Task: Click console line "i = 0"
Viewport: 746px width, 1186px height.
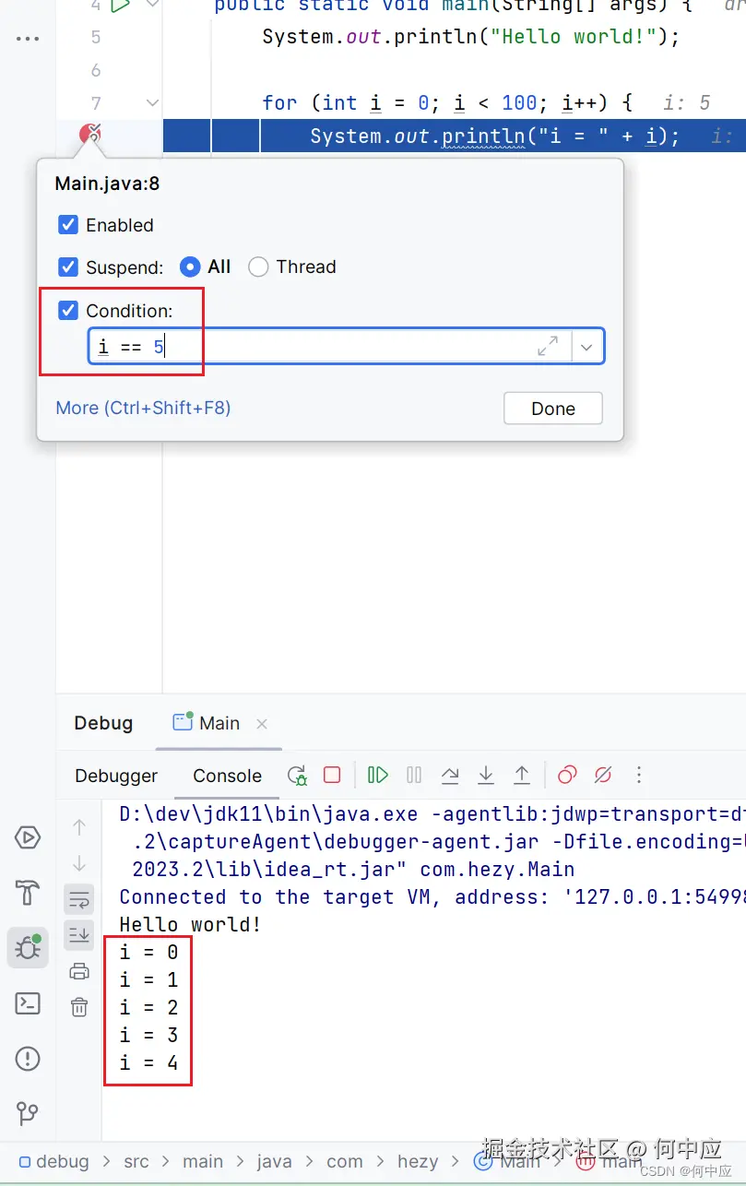Action: pyautogui.click(x=148, y=952)
